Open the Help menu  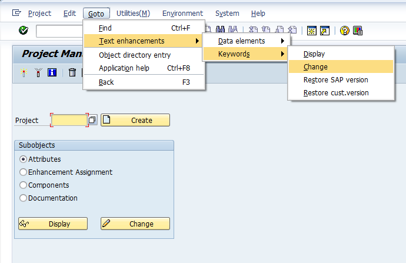258,13
